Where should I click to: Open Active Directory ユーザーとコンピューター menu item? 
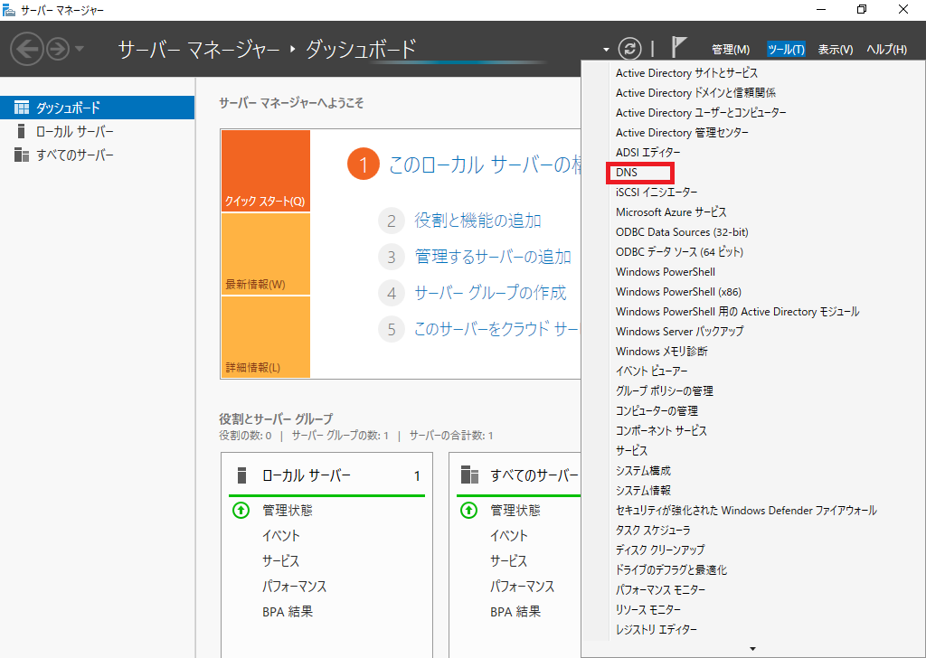coord(701,113)
